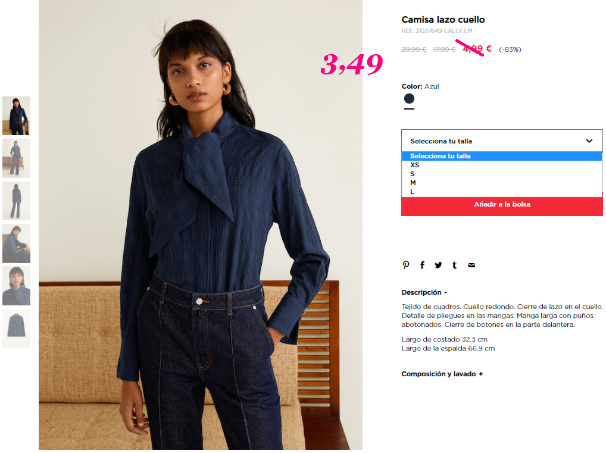Viewport: 606px width, 453px height.
Task: Show the back-view thumbnail photo
Action: coord(16,201)
